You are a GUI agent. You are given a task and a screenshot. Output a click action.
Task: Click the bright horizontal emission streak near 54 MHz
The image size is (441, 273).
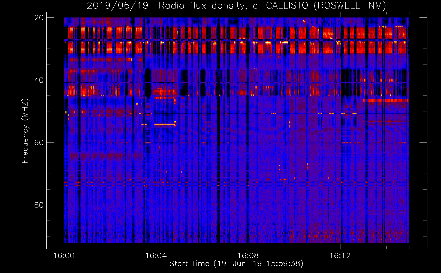[165, 124]
